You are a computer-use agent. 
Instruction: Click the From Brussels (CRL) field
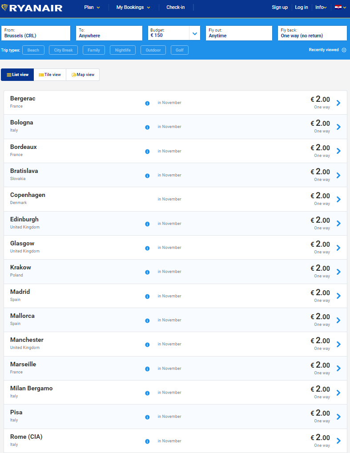[36, 33]
